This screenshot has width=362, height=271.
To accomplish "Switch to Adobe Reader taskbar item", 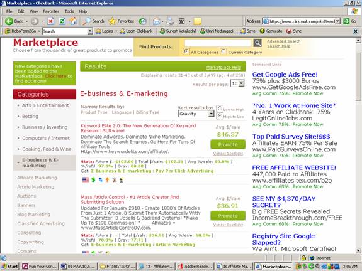I will pos(195,267).
